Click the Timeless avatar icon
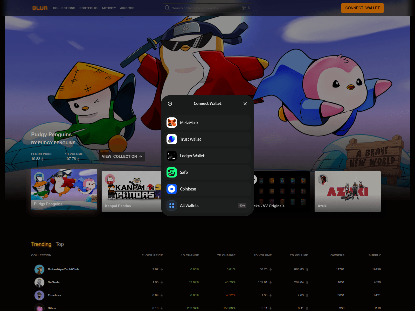415x311 pixels. pos(39,295)
